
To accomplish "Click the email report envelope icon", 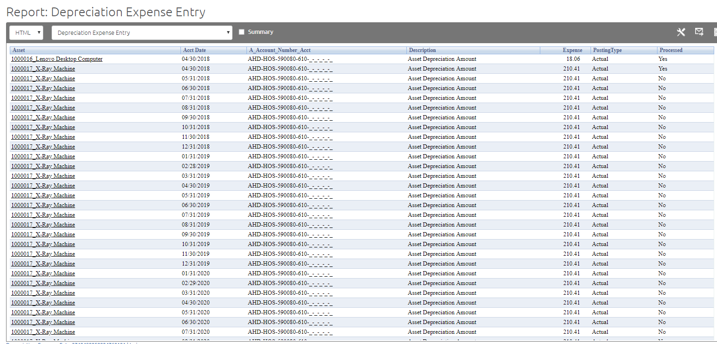I will pyautogui.click(x=699, y=32).
